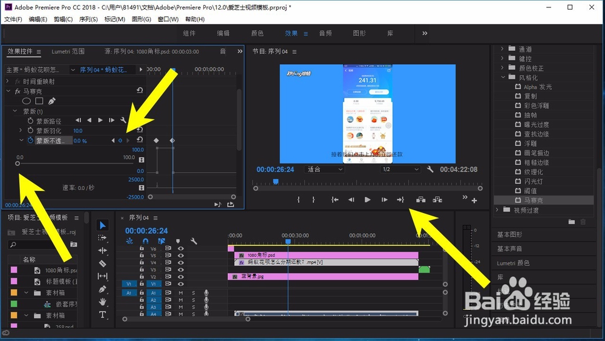
Task: Open the 基本声音 panel
Action: (509, 249)
